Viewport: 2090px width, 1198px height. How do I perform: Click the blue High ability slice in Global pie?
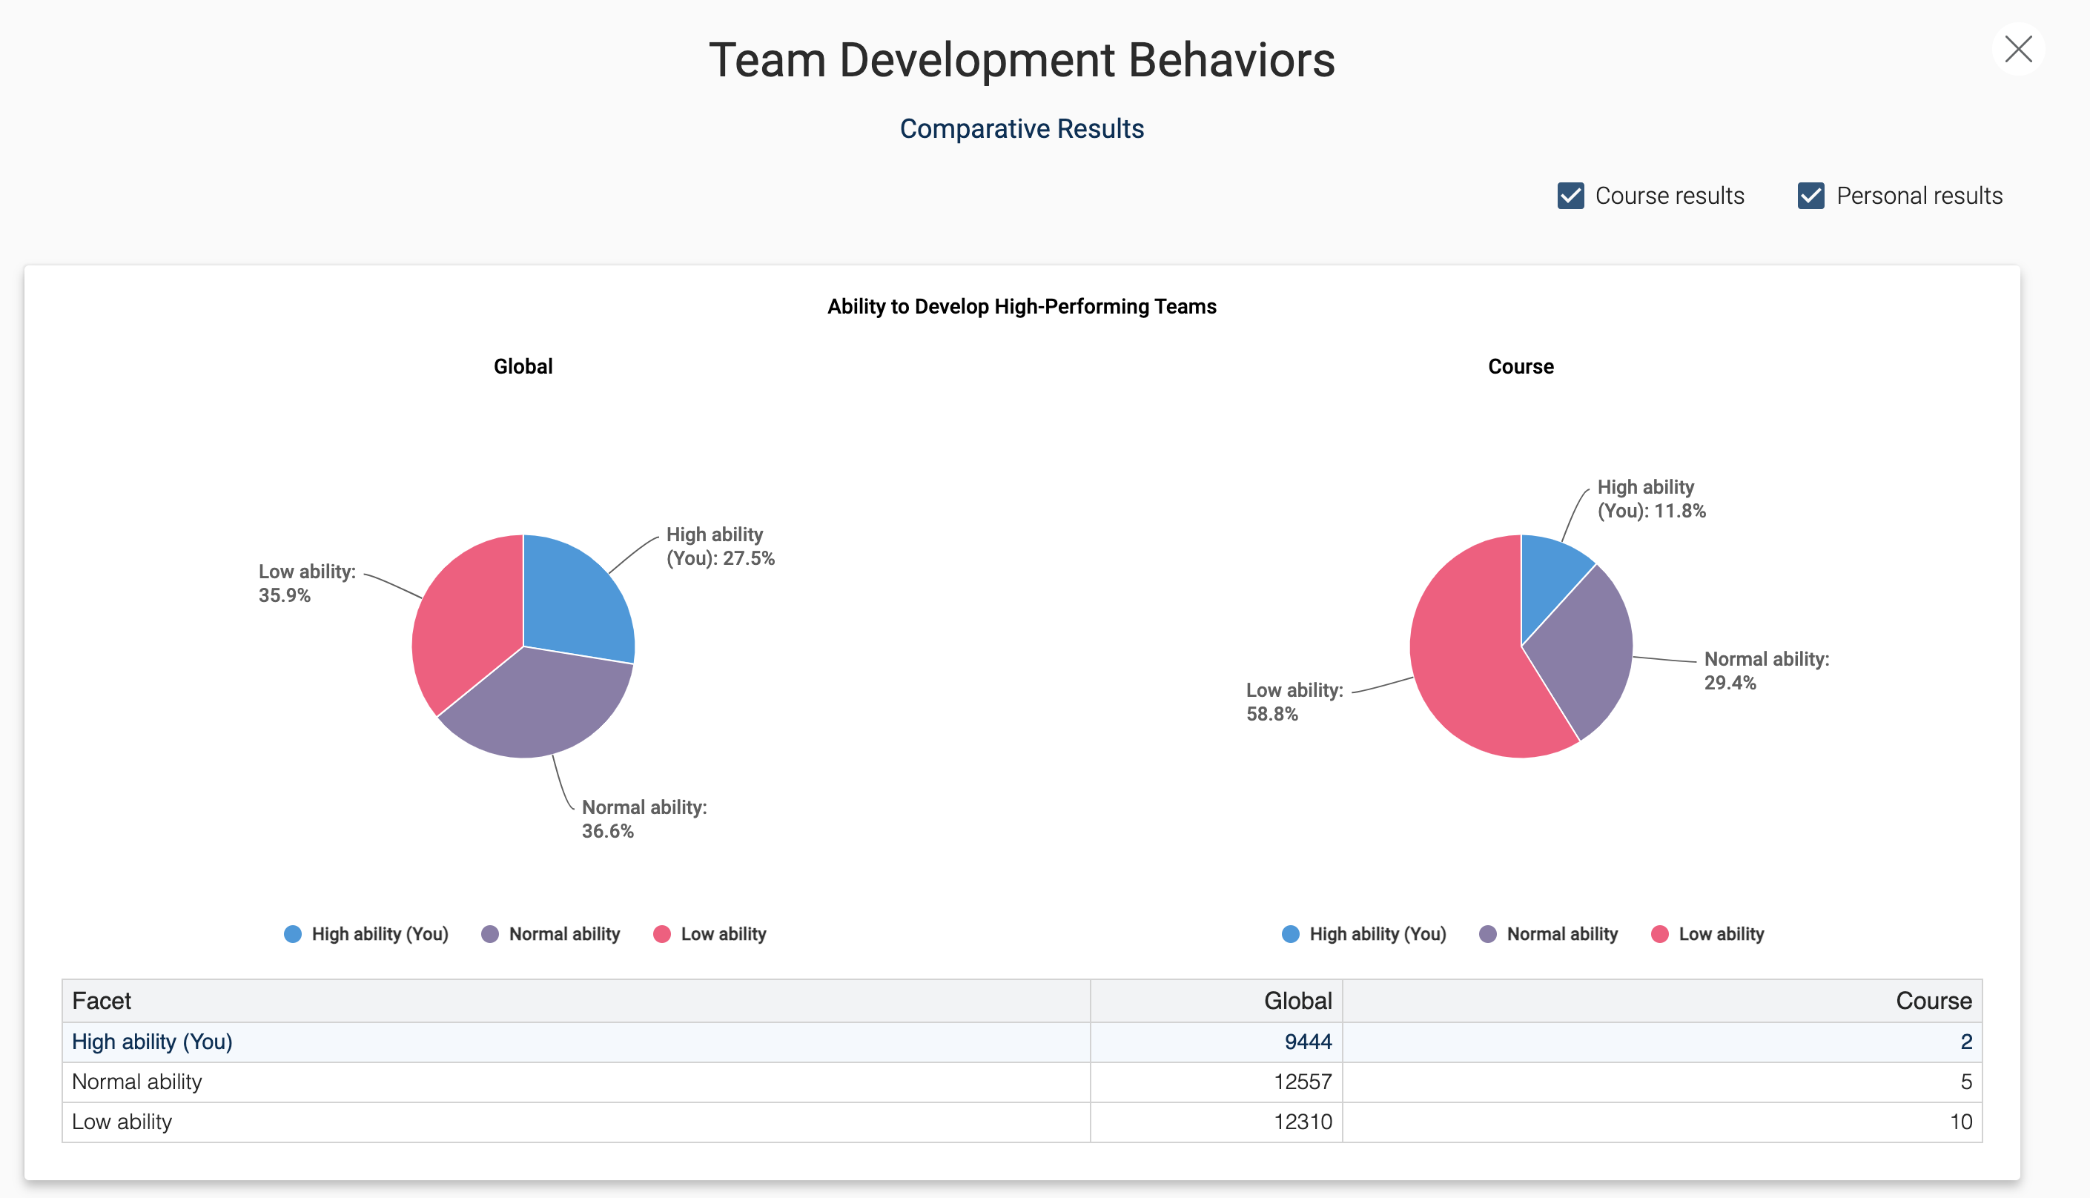click(x=576, y=600)
